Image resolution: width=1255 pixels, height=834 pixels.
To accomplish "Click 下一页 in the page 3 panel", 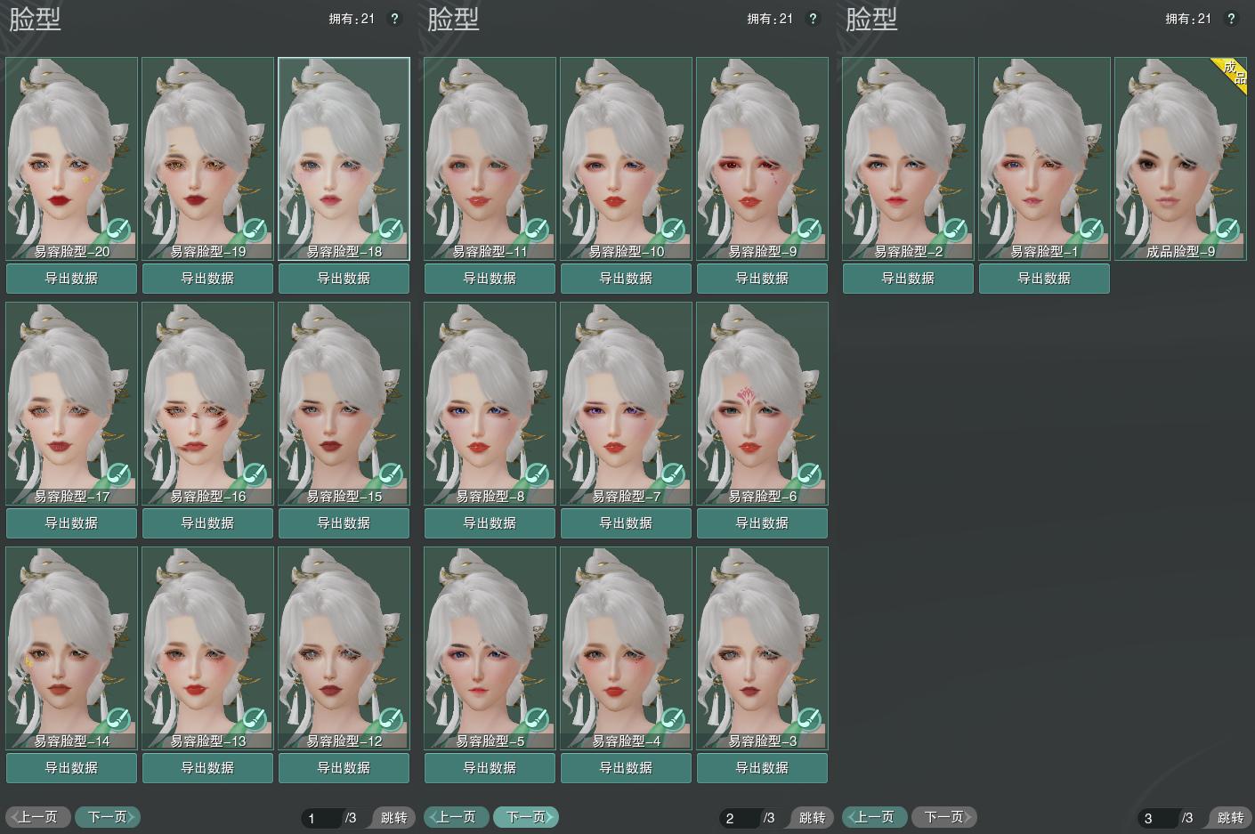I will pyautogui.click(x=944, y=817).
